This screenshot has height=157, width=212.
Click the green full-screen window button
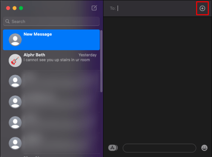click(x=21, y=8)
